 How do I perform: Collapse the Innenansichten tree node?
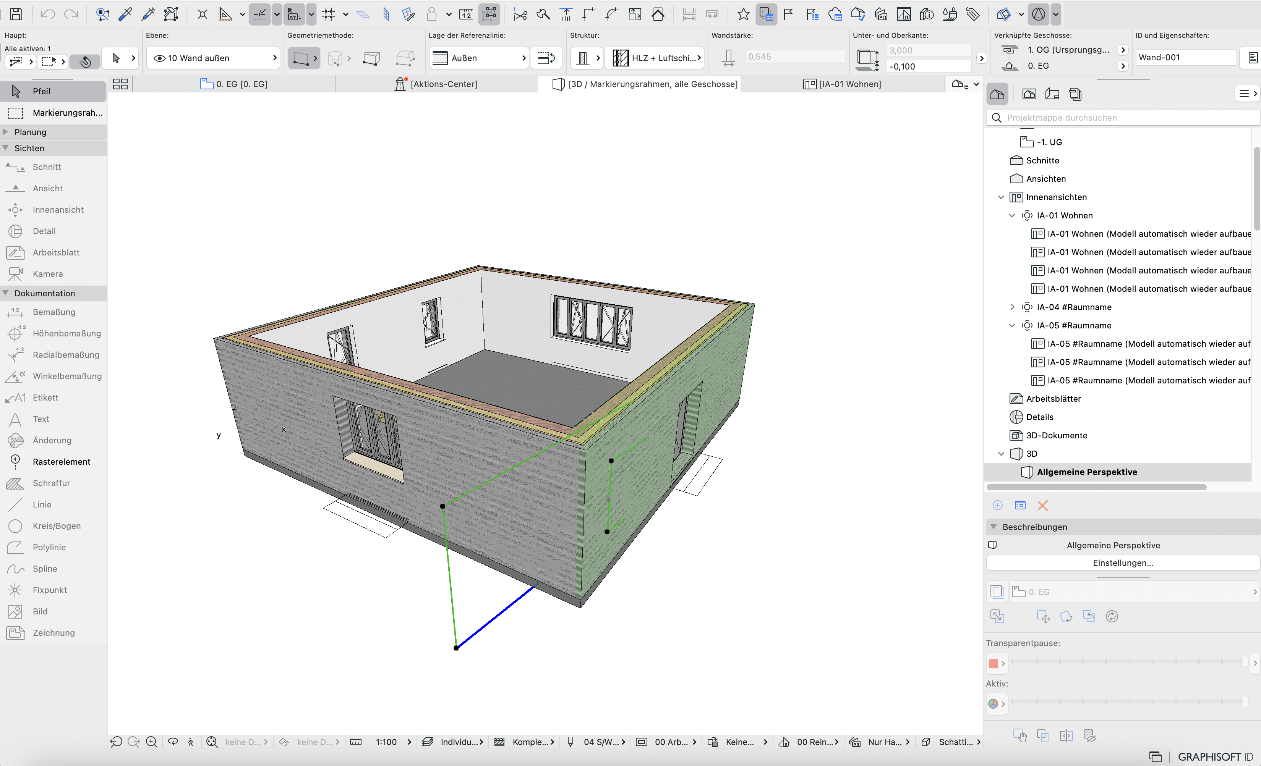1001,197
